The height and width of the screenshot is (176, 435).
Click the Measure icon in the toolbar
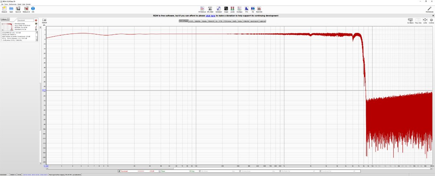coord(4,9)
